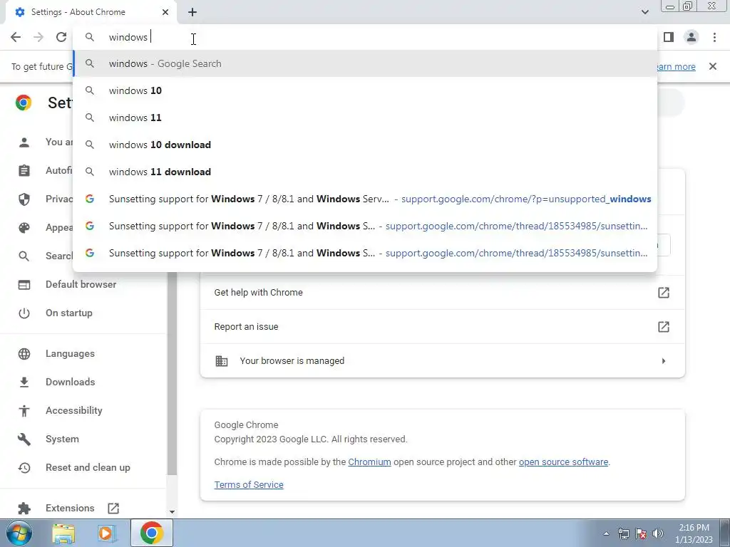Viewport: 730px width, 547px height.
Task: Pick the 'windows 10 download' suggestion
Action: point(365,145)
